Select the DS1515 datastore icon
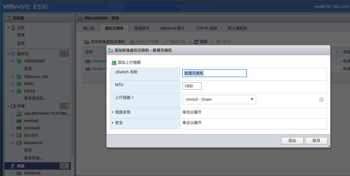Screen dimensions: 350x176 pyautogui.click(x=19, y=136)
